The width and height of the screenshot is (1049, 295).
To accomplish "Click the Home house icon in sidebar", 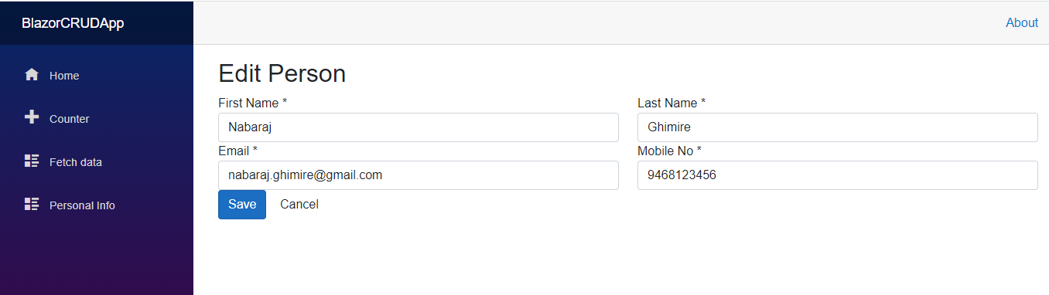I will tap(32, 75).
